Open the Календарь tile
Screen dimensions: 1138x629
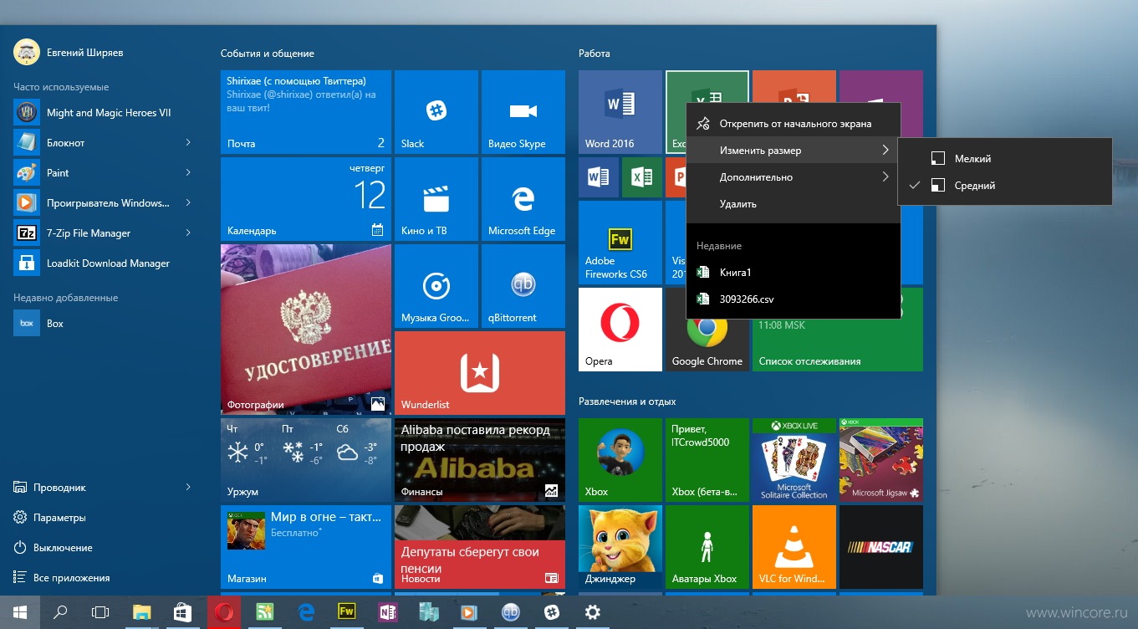306,199
